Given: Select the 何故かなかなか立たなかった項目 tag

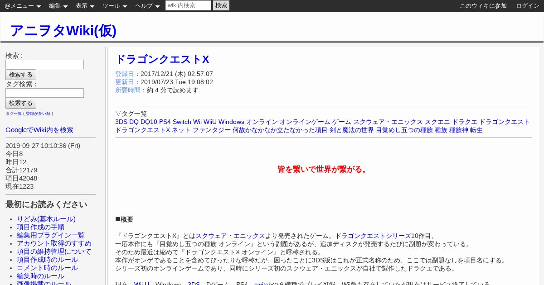Looking at the screenshot, I should (280, 130).
